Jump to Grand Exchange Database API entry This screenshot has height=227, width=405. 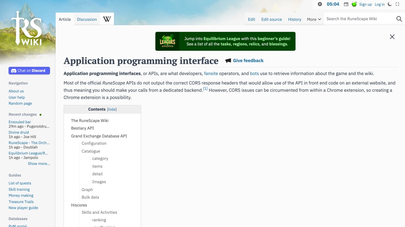point(99,136)
